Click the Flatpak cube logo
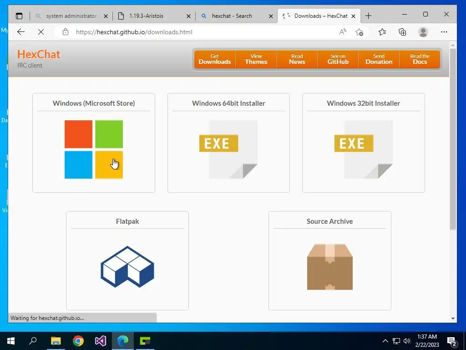 tap(127, 267)
